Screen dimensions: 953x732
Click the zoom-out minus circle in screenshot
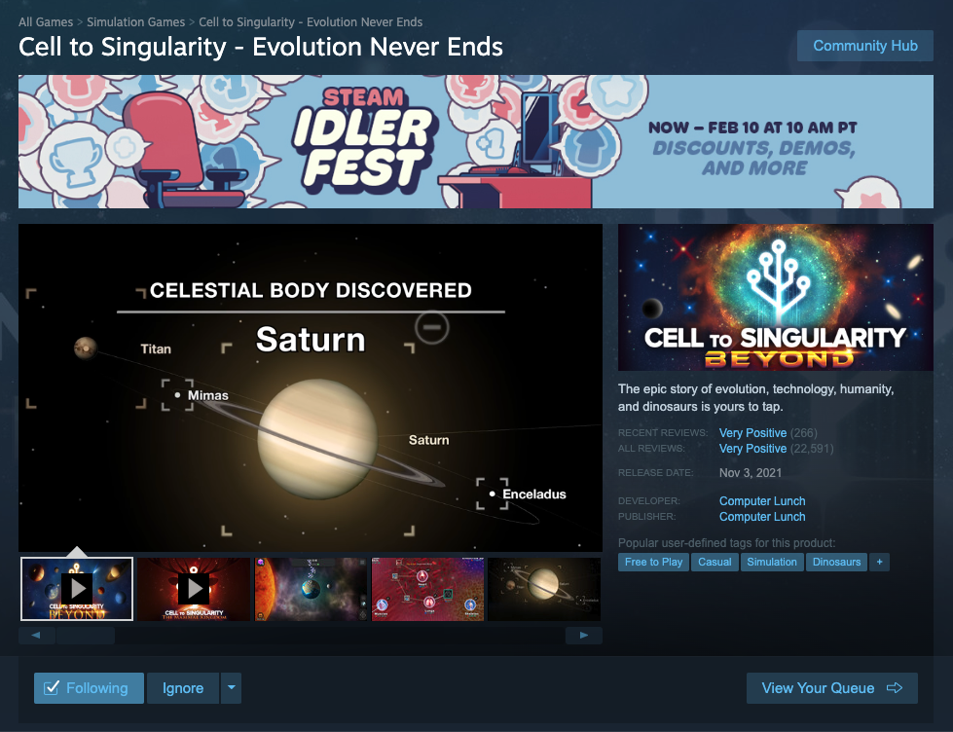point(432,326)
